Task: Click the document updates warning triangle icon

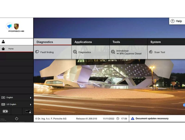Action: click(x=133, y=118)
